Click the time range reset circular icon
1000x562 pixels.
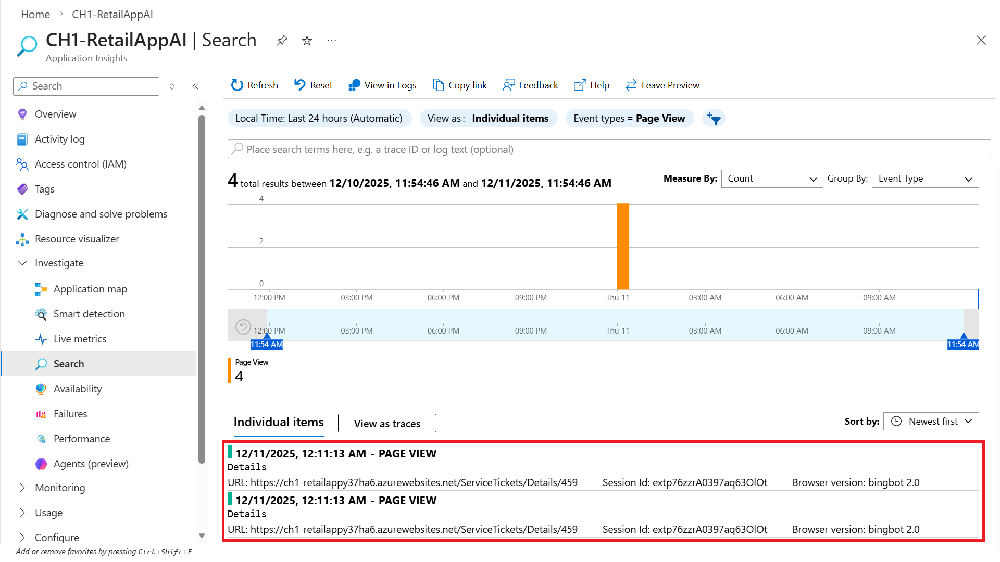tap(243, 327)
